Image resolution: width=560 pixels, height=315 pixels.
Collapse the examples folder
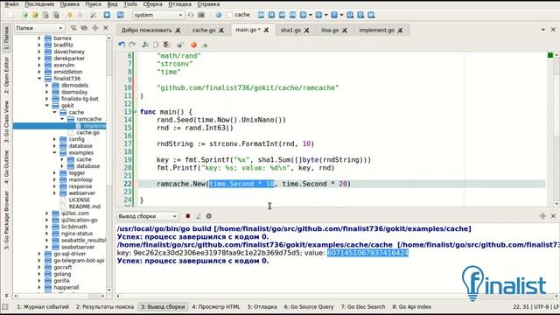click(x=54, y=152)
